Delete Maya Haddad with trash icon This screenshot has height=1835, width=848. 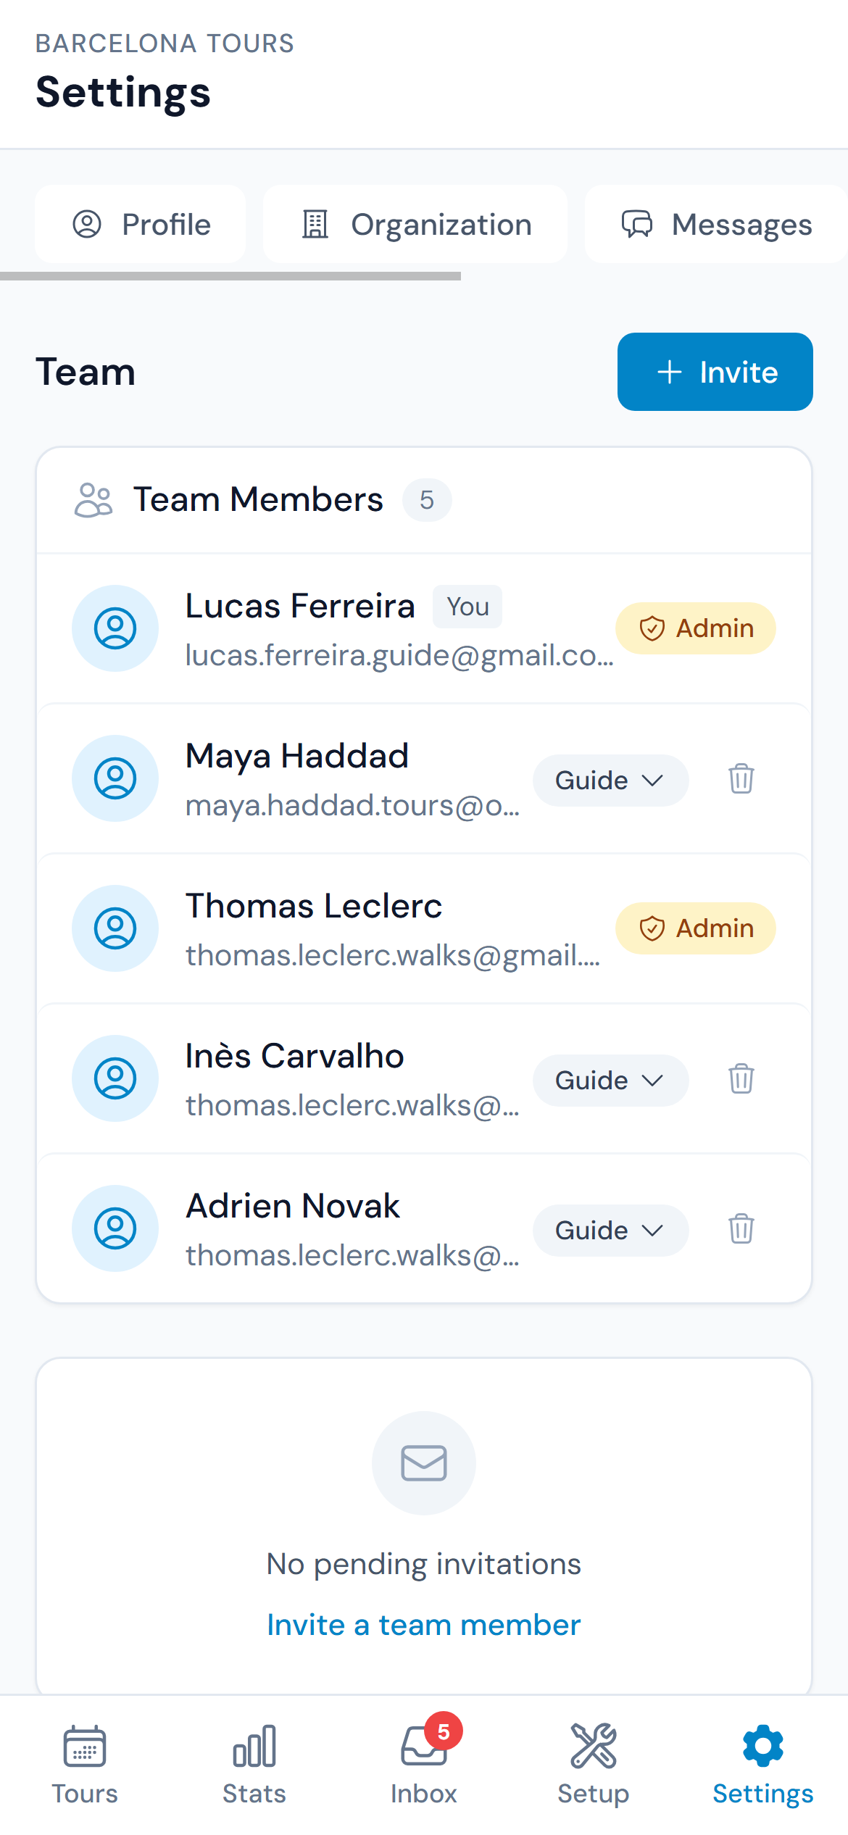(x=740, y=780)
